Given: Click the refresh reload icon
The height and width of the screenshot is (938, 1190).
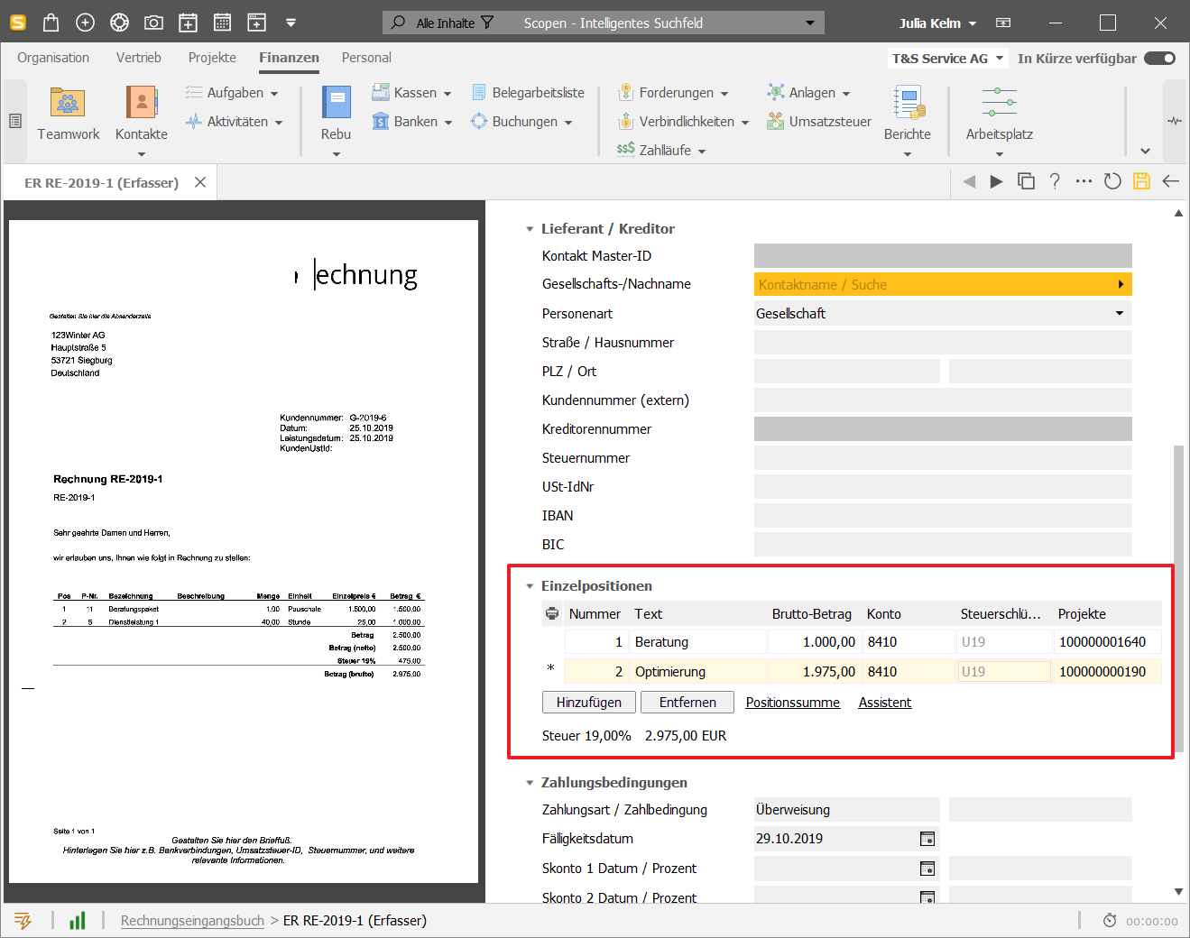Looking at the screenshot, I should pyautogui.click(x=1112, y=181).
